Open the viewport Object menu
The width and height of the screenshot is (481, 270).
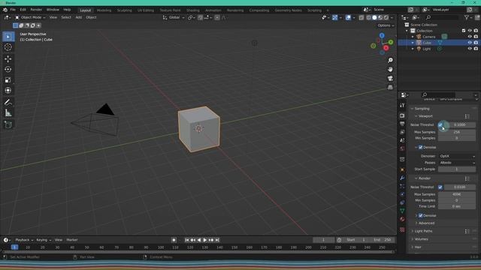coord(91,17)
